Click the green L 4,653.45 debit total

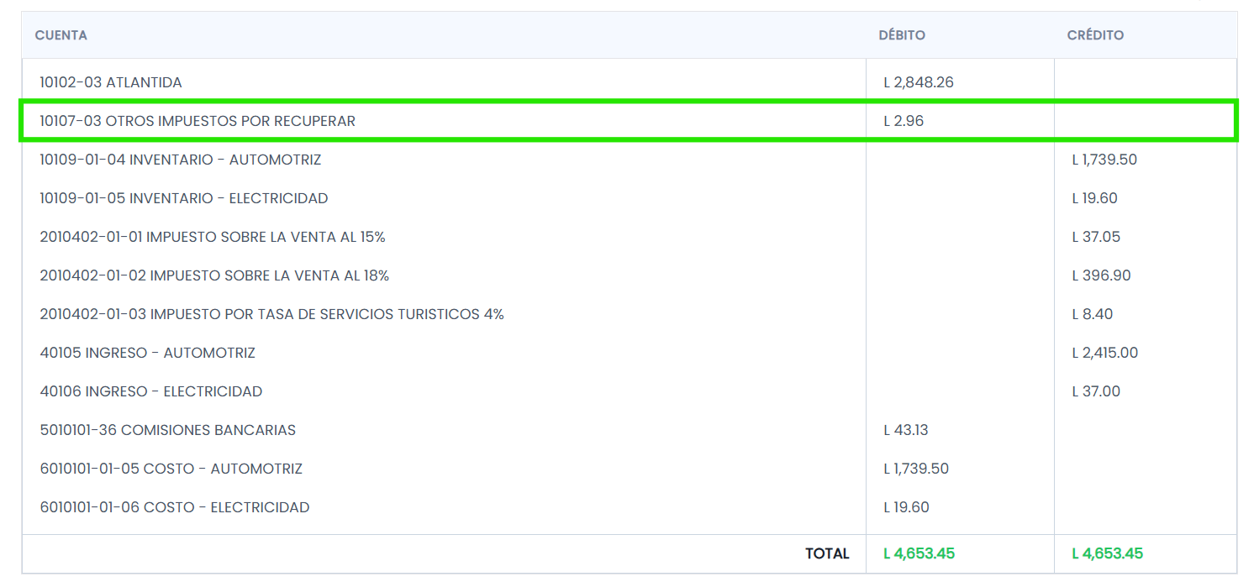(x=919, y=553)
